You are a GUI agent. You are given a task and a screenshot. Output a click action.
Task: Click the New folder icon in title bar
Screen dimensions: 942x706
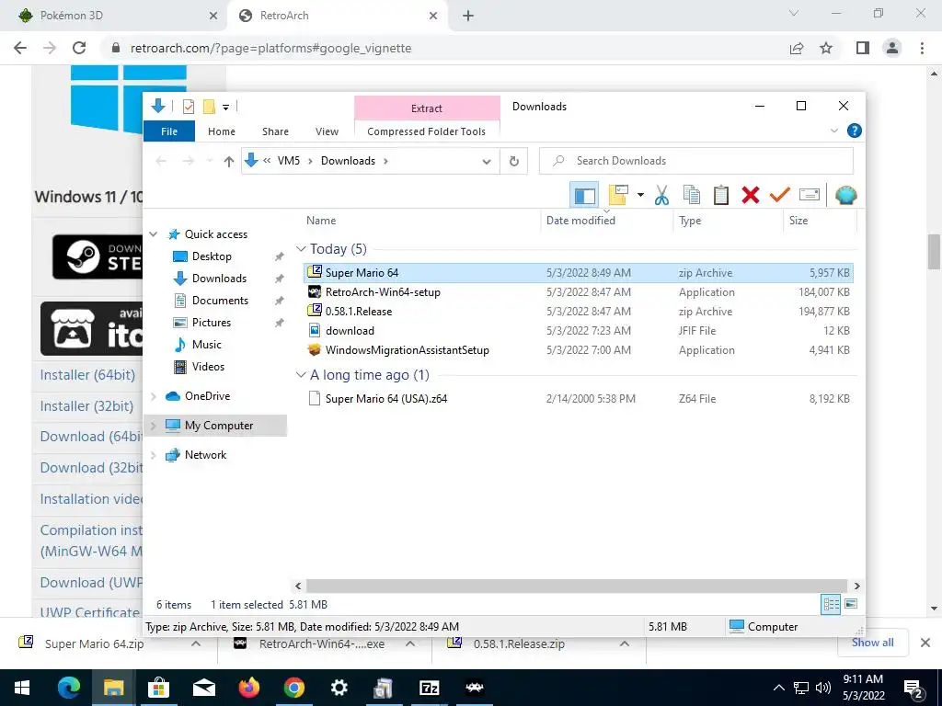point(209,107)
